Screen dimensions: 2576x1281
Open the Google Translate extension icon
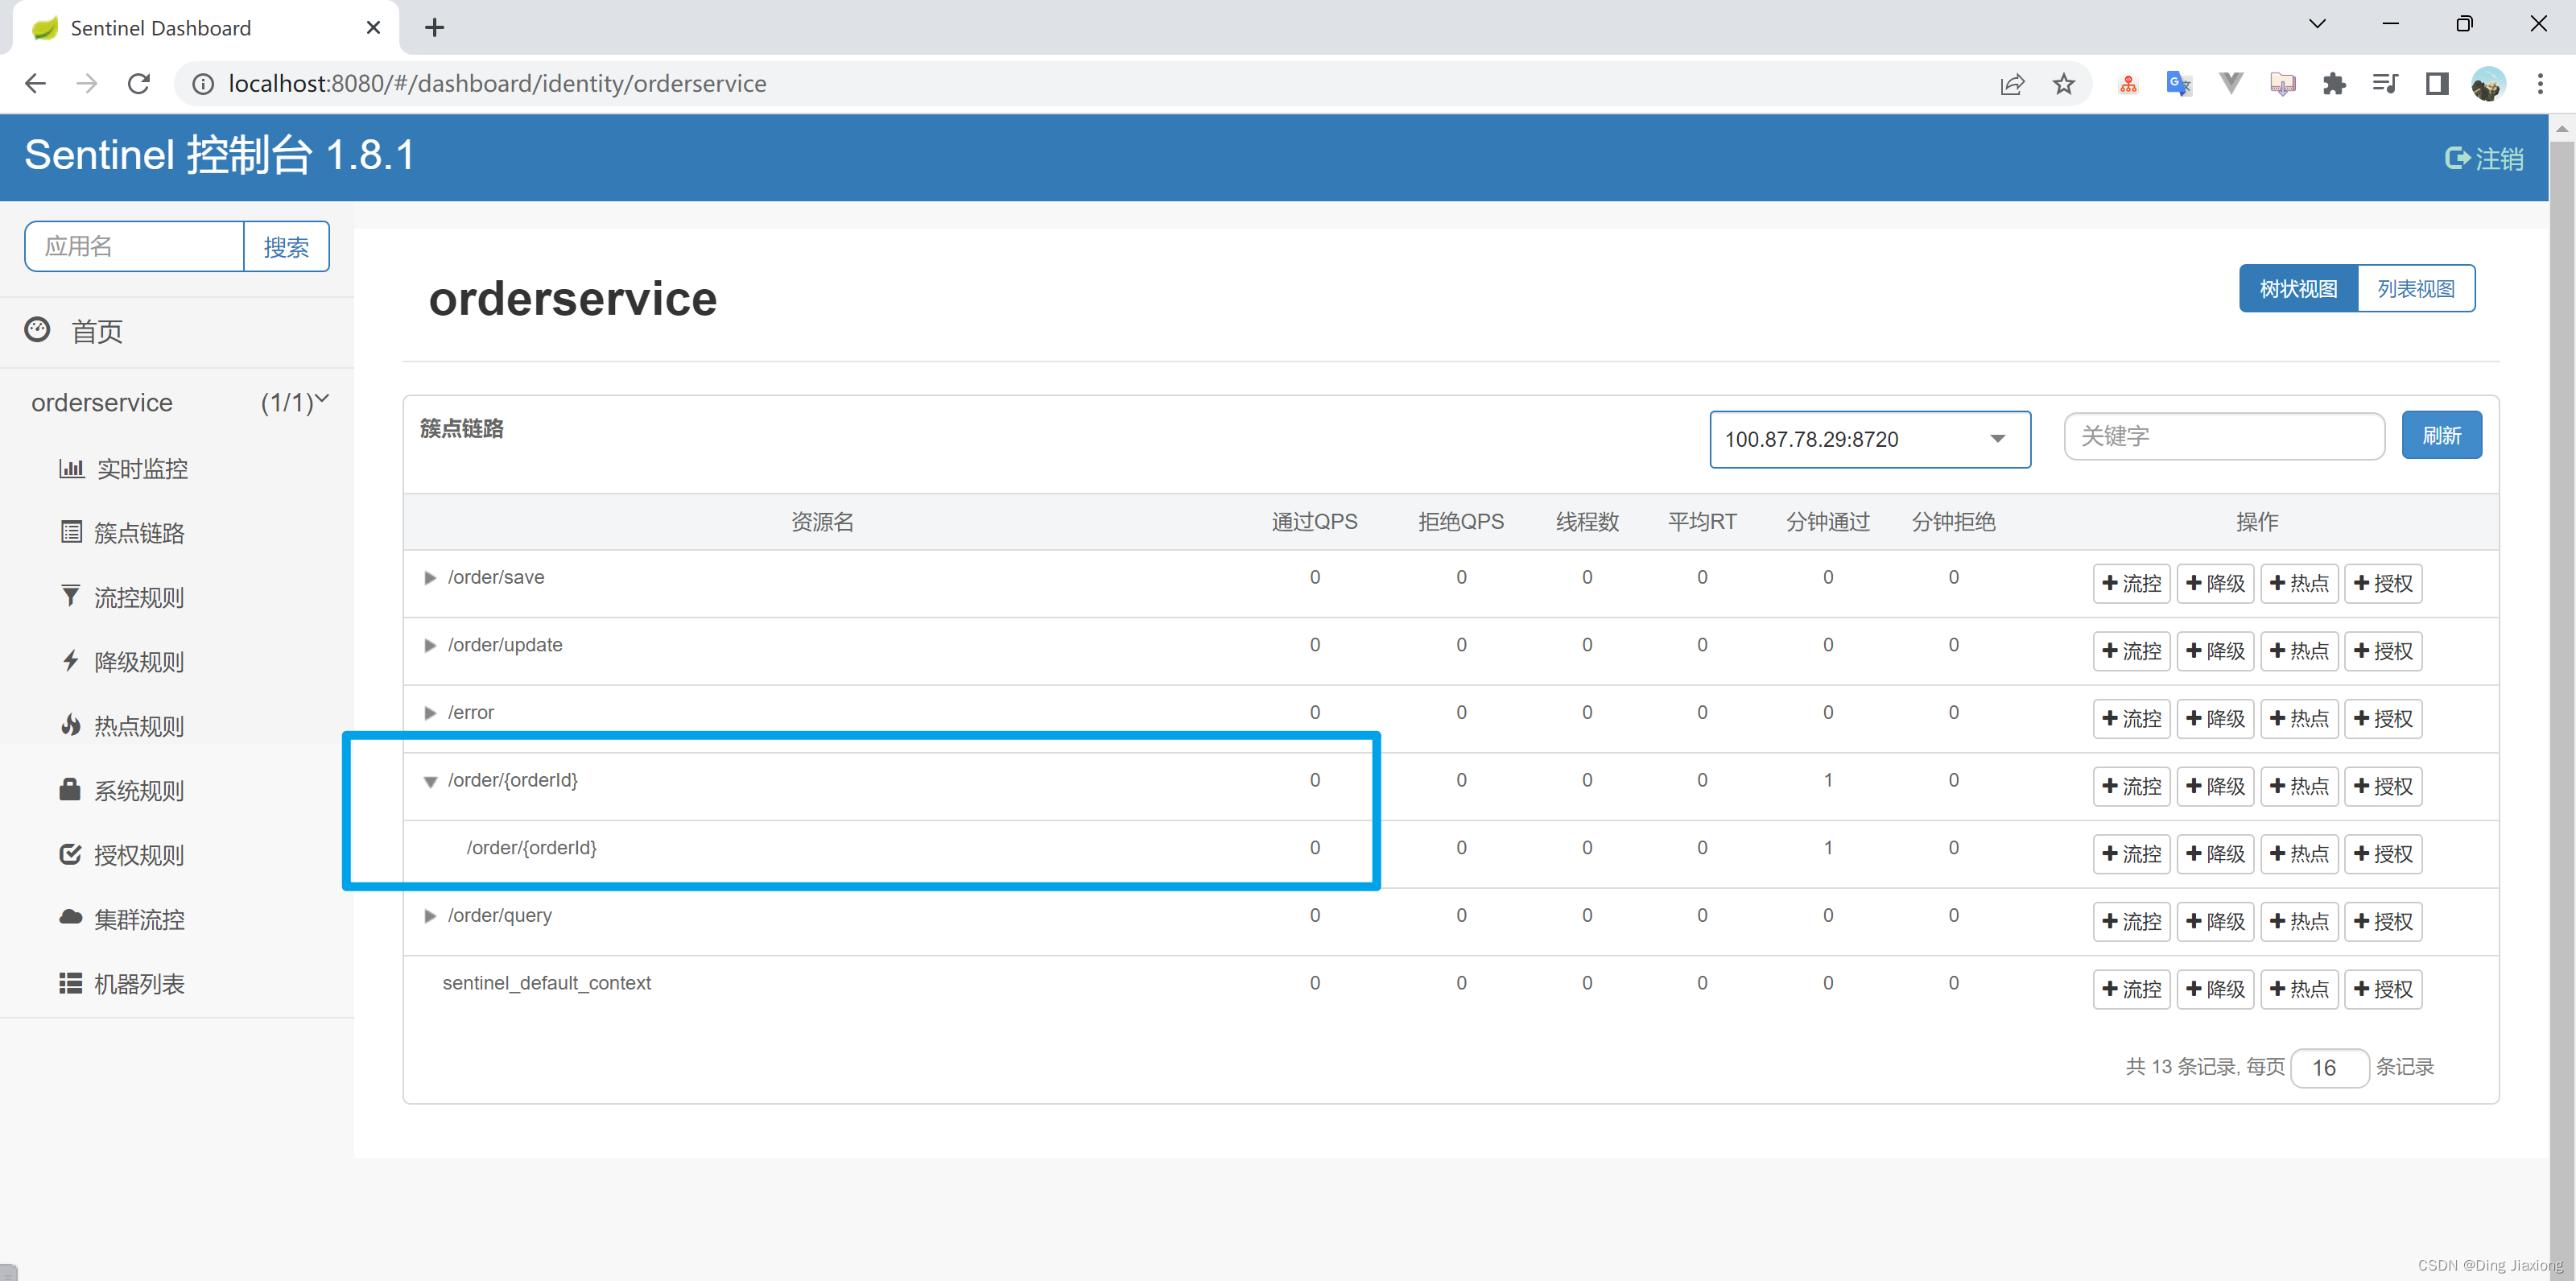2178,84
